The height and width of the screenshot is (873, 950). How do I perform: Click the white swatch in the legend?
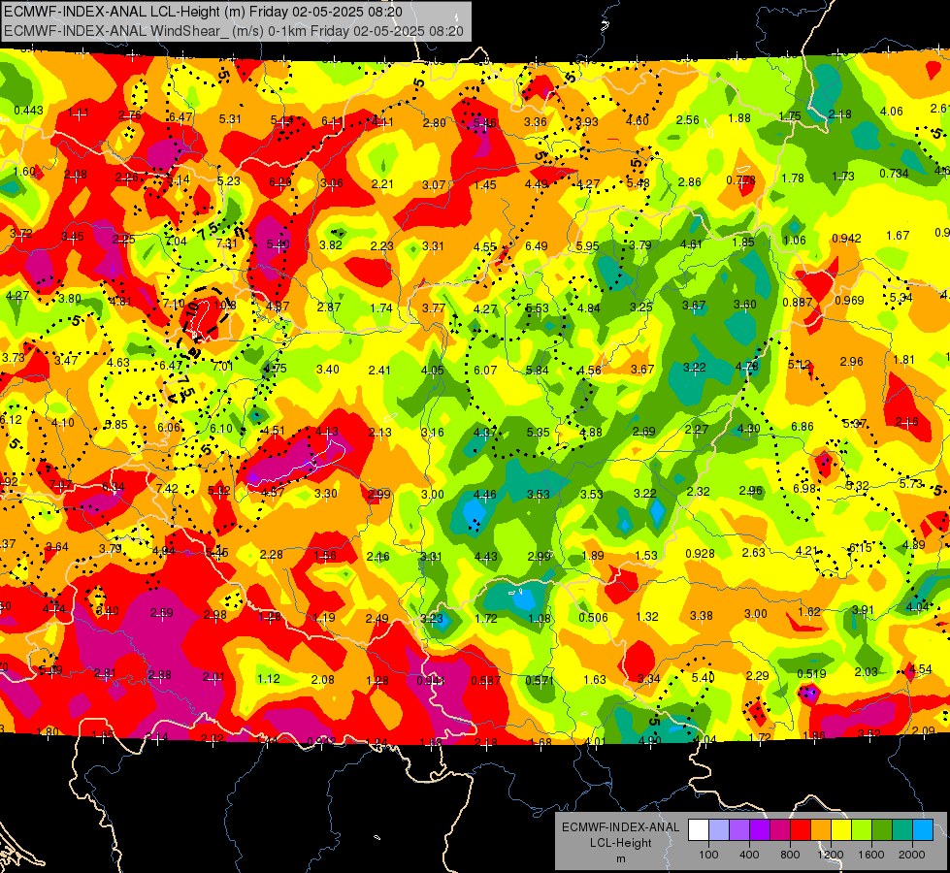699,830
